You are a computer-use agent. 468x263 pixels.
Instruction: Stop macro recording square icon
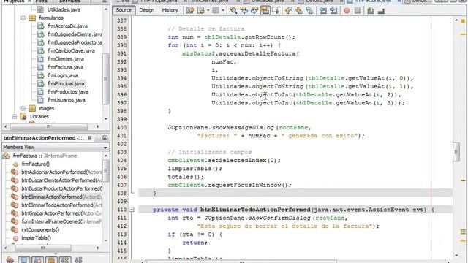[358, 11]
